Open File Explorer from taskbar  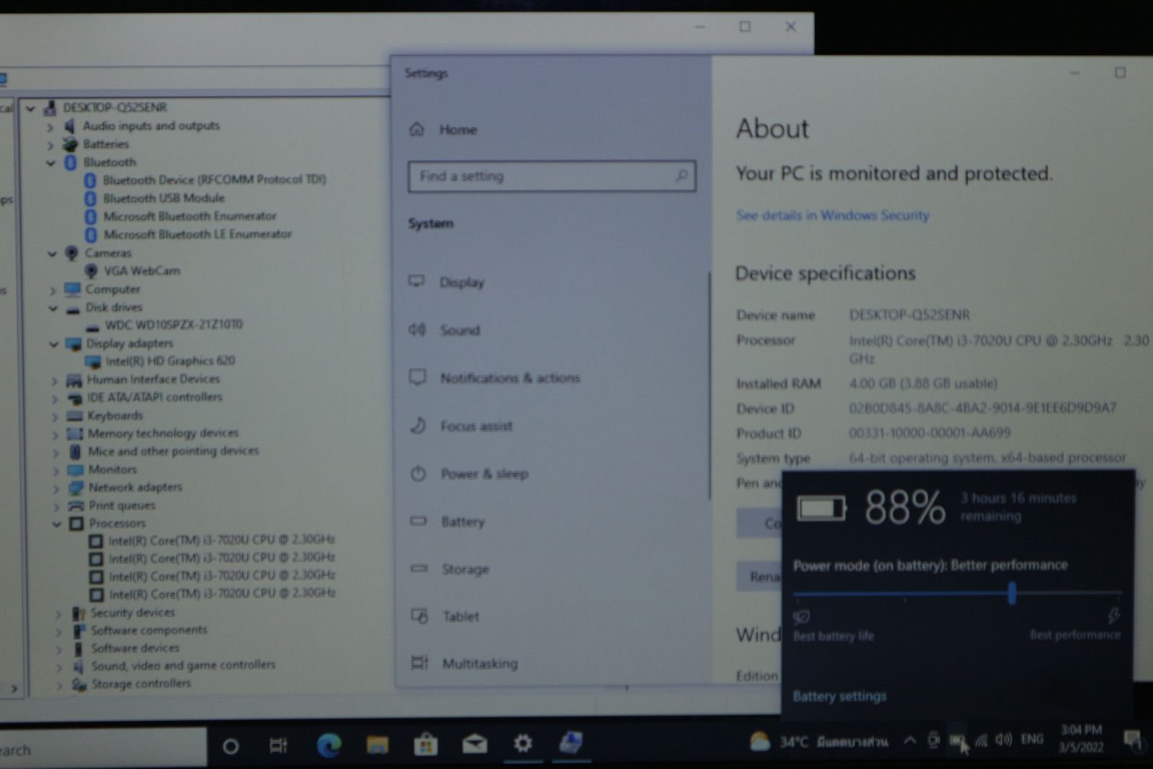click(x=377, y=744)
